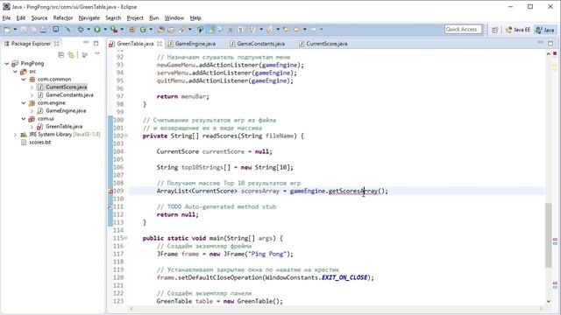Viewport: 561px width, 315px height.
Task: Click the Save All toolbar icon
Action: (x=33, y=30)
